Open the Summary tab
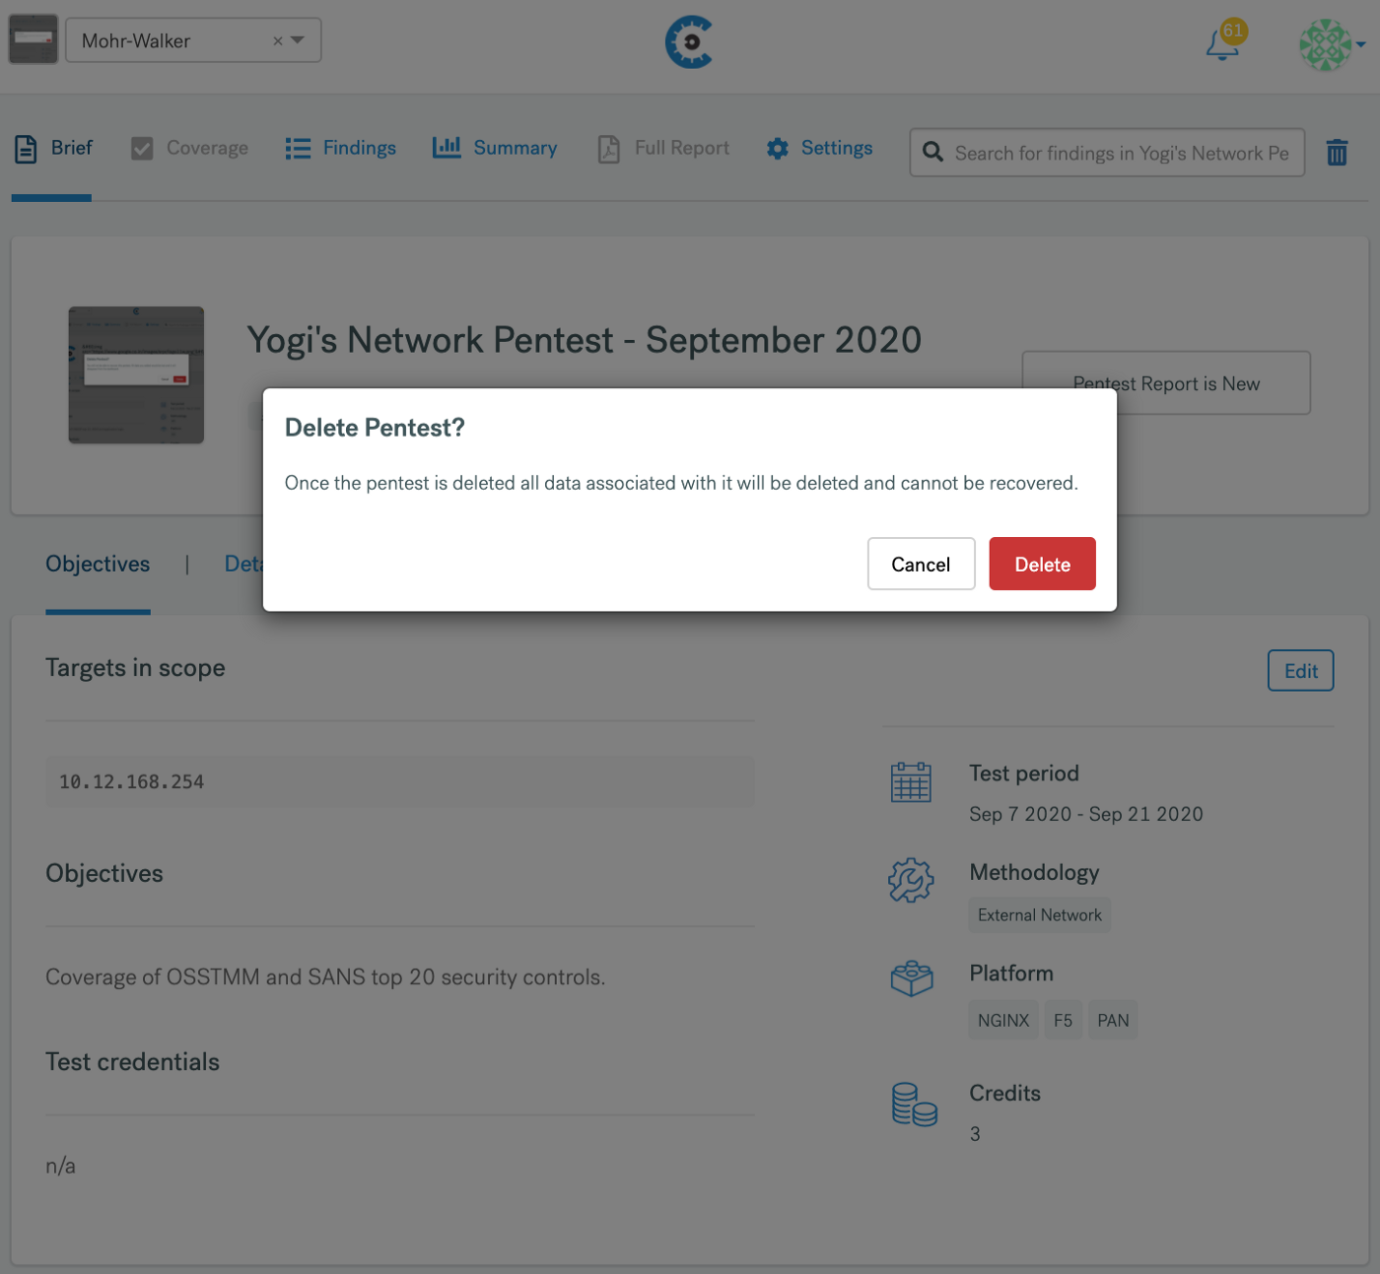Viewport: 1380px width, 1274px height. point(495,148)
